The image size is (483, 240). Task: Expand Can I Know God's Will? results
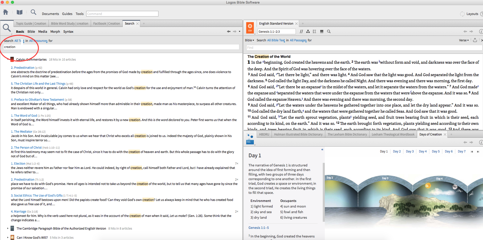(8, 238)
